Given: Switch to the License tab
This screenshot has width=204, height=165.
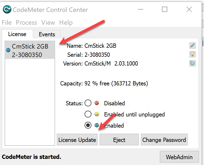Looking at the screenshot, I should (x=17, y=34).
